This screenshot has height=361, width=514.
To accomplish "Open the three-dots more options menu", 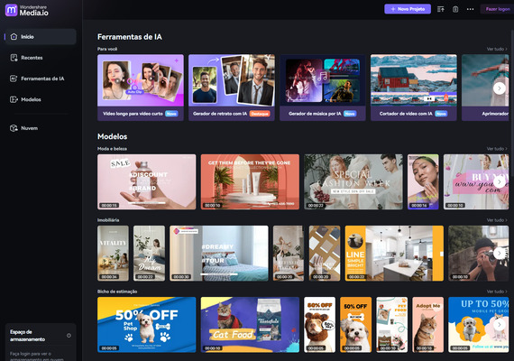I will pos(470,9).
